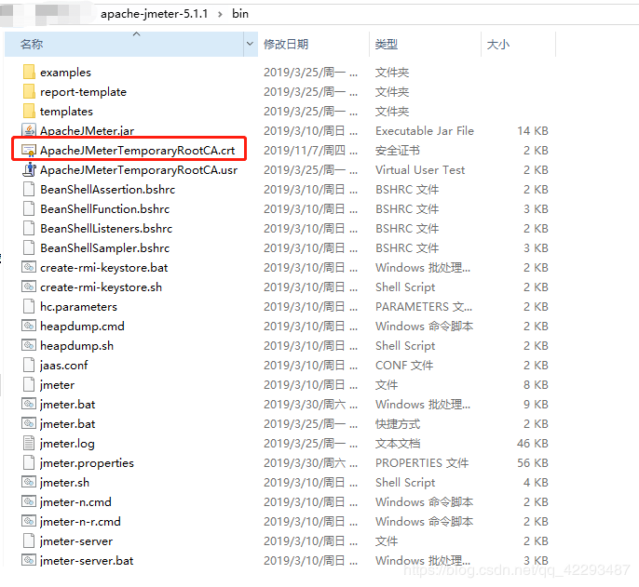Click the jaas.conf file icon
This screenshot has width=639, height=587.
coord(29,366)
